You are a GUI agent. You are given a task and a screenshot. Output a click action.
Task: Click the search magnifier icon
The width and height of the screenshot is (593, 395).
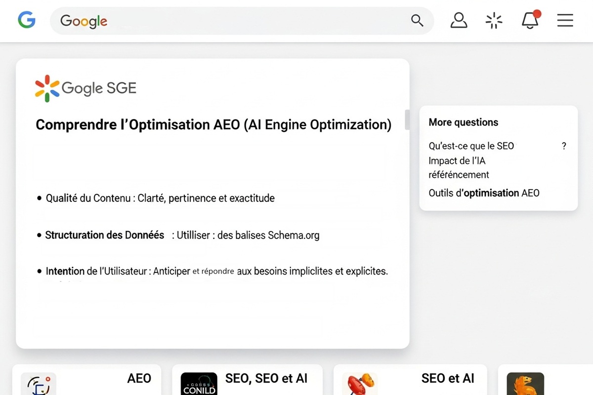(x=417, y=21)
